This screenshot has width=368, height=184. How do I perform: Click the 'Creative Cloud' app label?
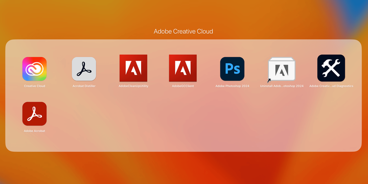[35, 86]
